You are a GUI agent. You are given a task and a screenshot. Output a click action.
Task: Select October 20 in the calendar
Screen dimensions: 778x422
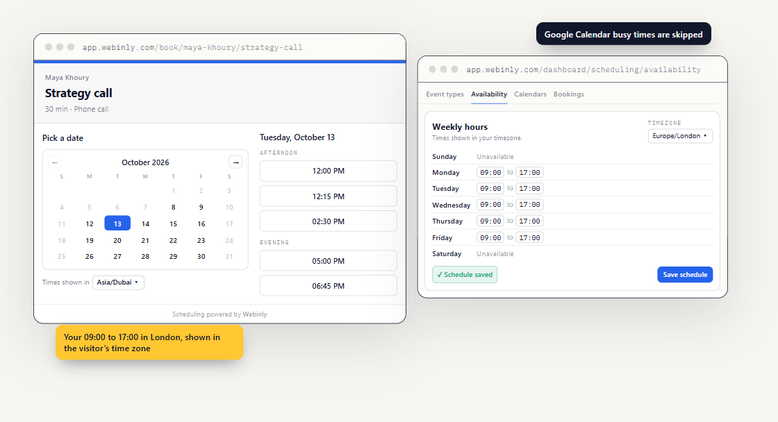pos(117,241)
